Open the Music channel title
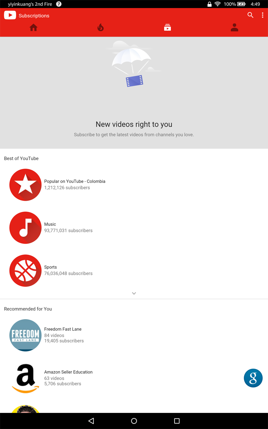 [x=50, y=224]
